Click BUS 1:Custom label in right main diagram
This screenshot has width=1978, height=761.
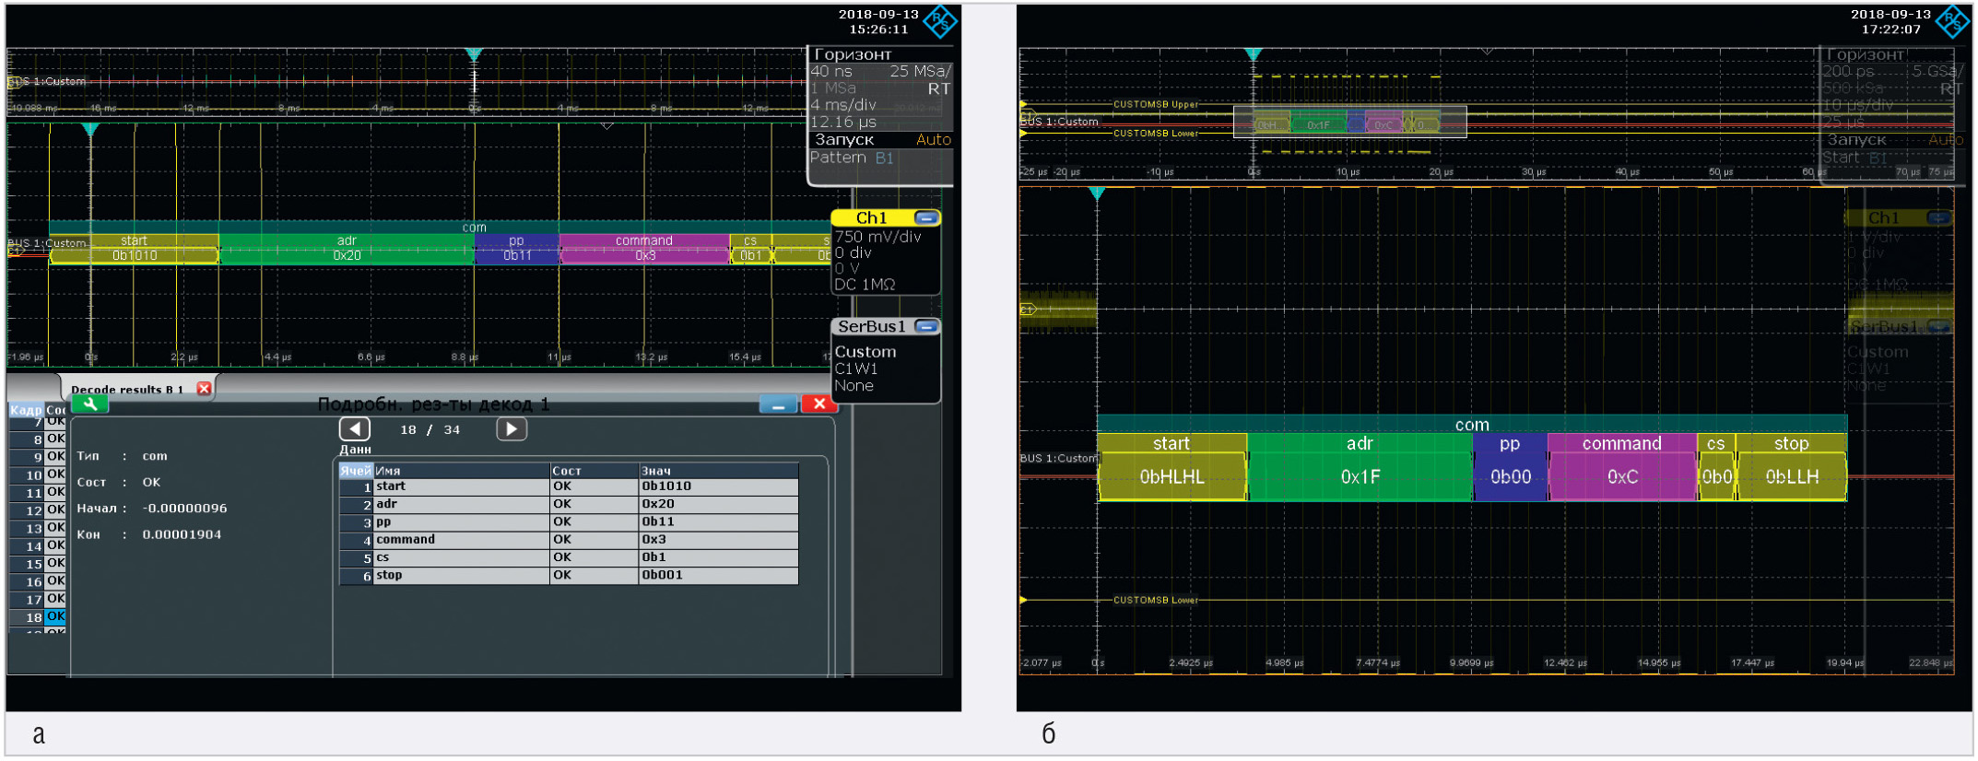coord(1059,458)
